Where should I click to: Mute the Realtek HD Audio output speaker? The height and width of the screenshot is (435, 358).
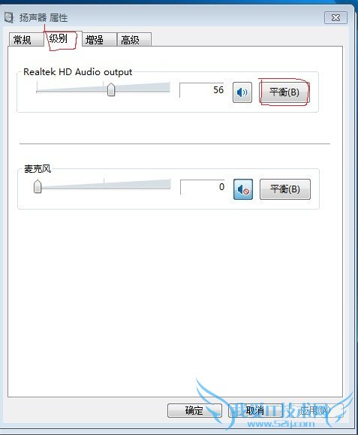tap(242, 92)
